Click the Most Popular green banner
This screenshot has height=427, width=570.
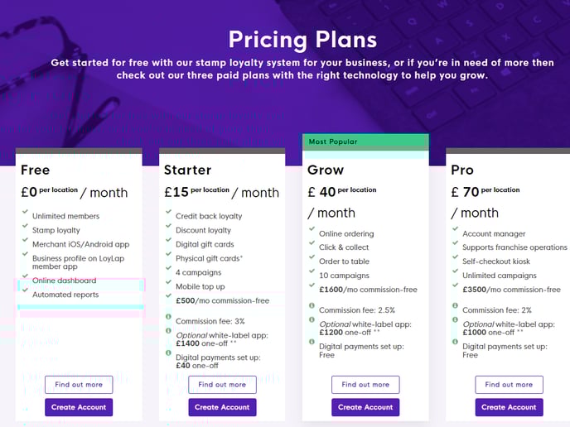click(x=365, y=142)
